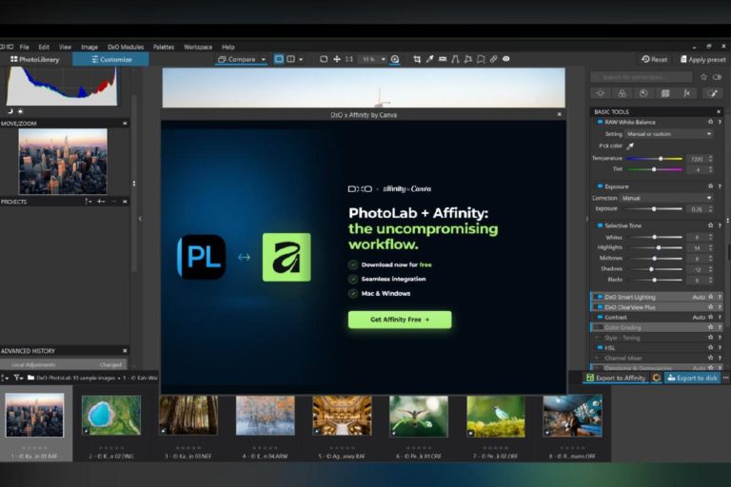Show favorite corrections star beside search

coord(704,77)
